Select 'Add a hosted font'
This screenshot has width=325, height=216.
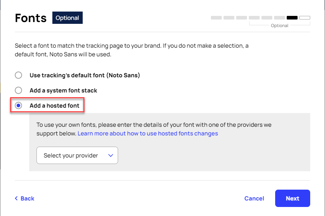[18, 105]
